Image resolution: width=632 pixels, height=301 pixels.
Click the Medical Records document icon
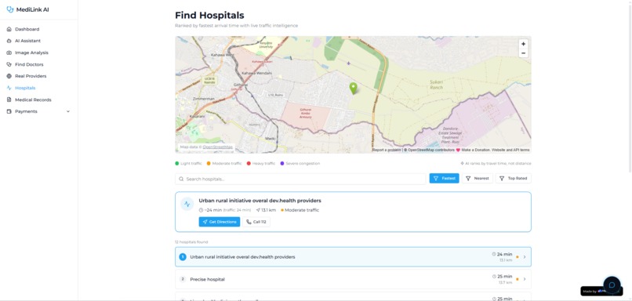coord(9,100)
